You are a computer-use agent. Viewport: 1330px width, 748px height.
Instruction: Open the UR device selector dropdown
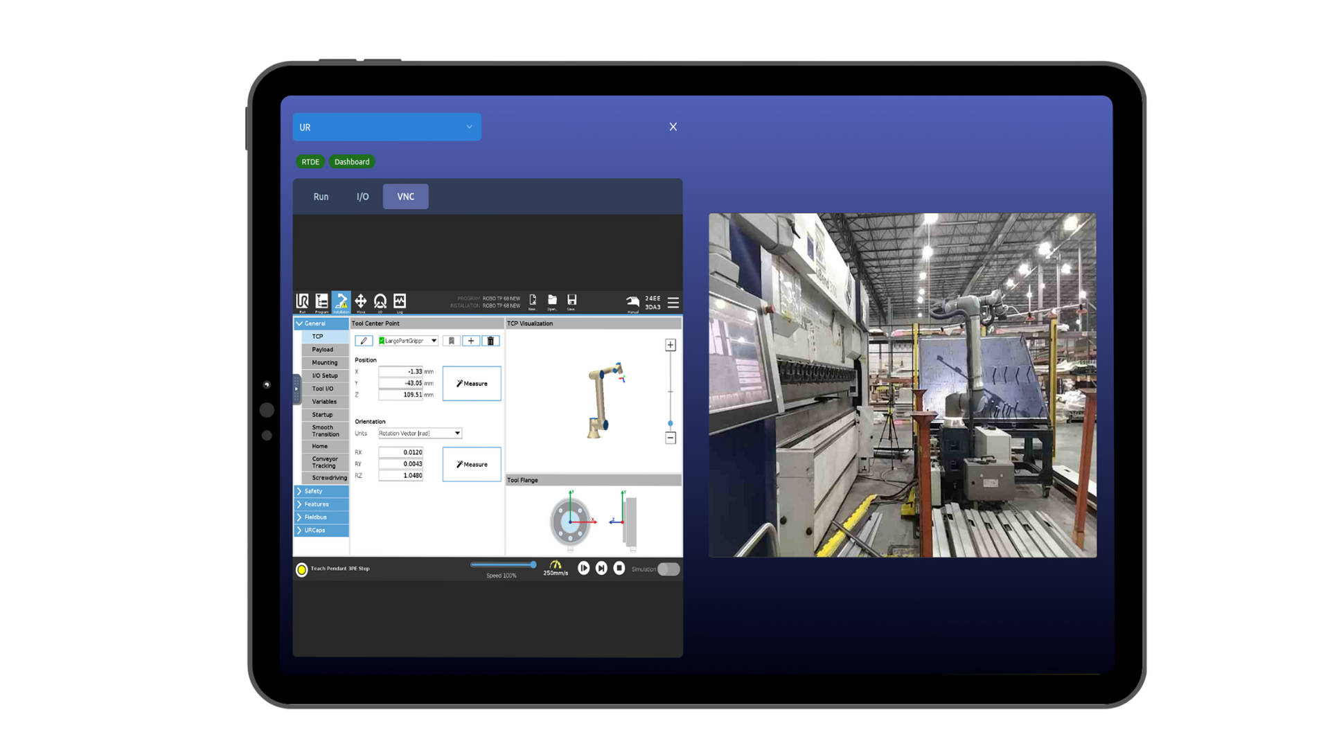387,127
